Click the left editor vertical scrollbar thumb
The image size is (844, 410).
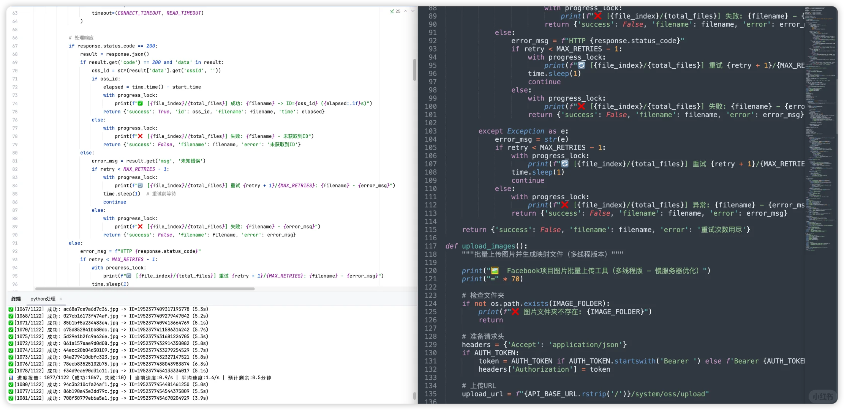click(x=414, y=69)
